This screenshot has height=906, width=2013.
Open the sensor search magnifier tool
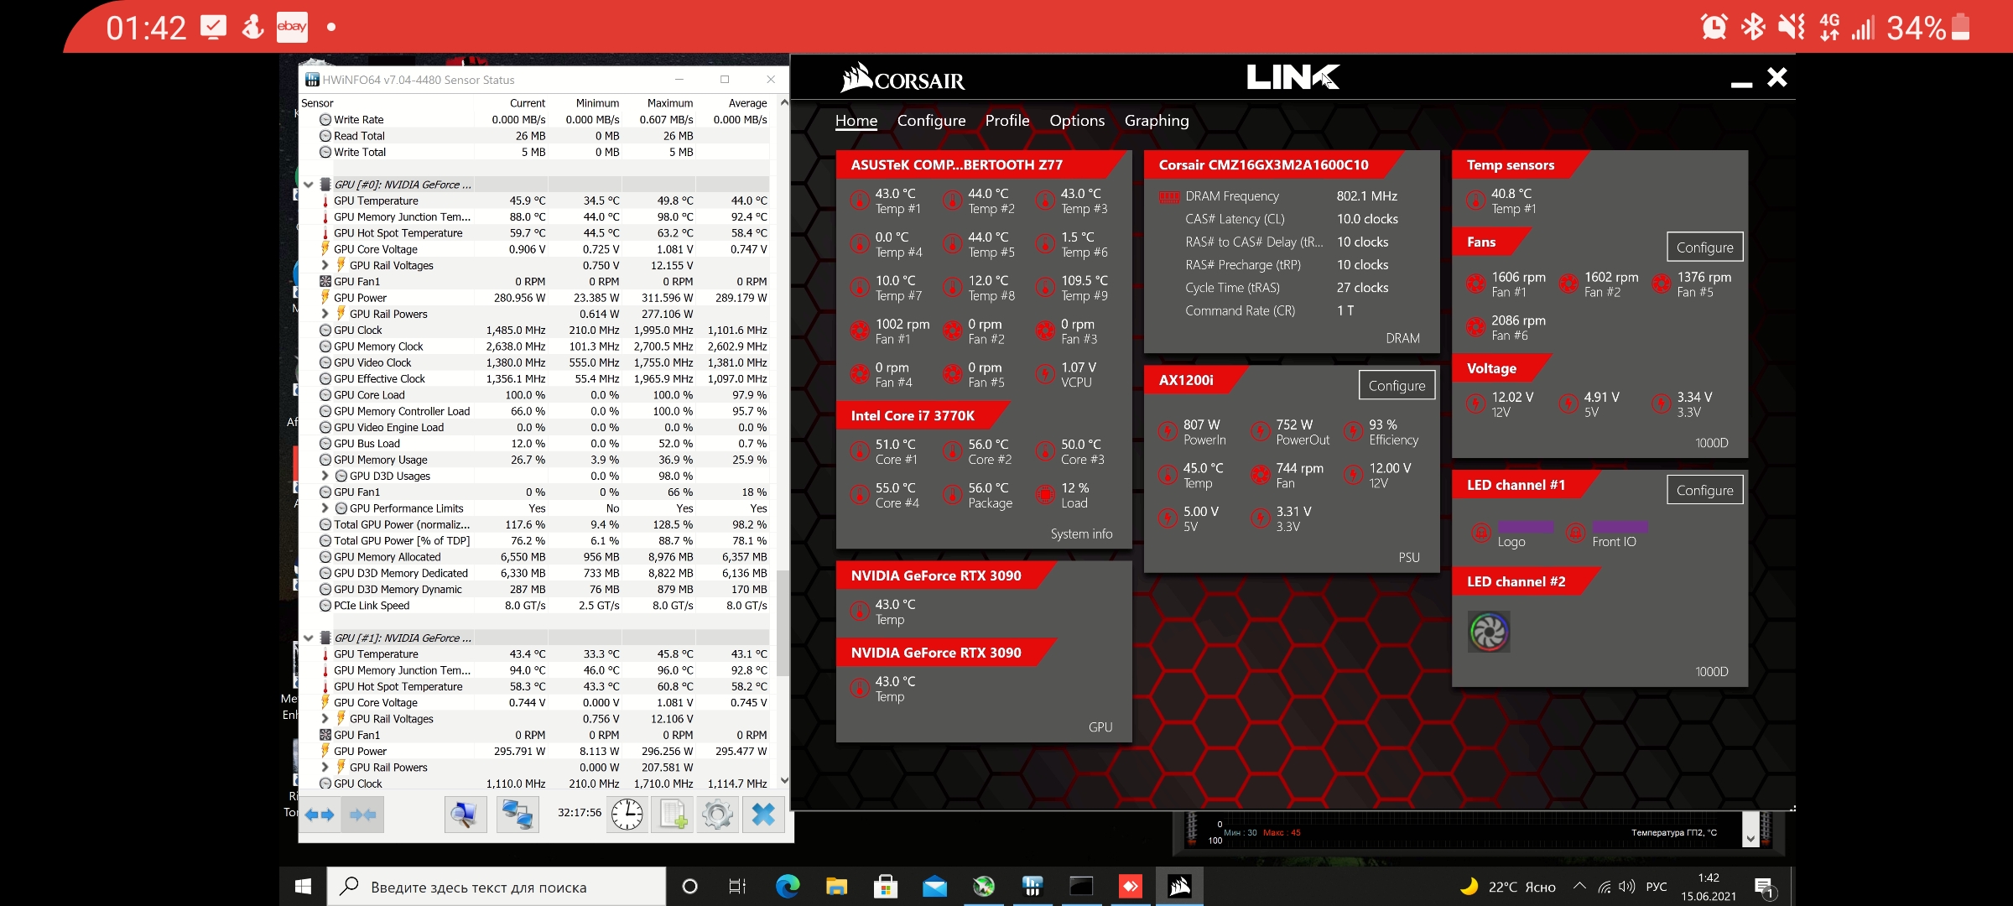[465, 815]
